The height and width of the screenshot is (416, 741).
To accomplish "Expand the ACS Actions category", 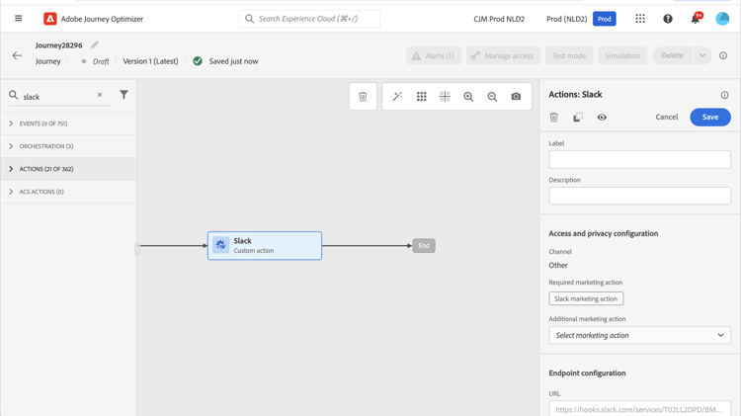I will [68, 192].
